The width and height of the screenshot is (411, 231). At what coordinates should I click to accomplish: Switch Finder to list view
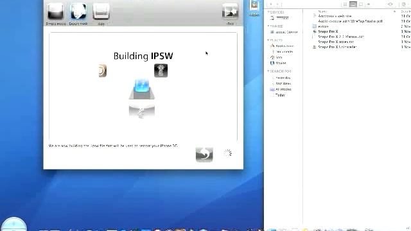click(353, 4)
